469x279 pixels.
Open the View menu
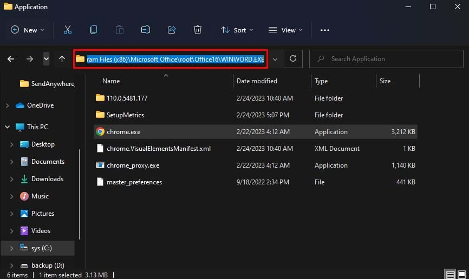tap(285, 30)
